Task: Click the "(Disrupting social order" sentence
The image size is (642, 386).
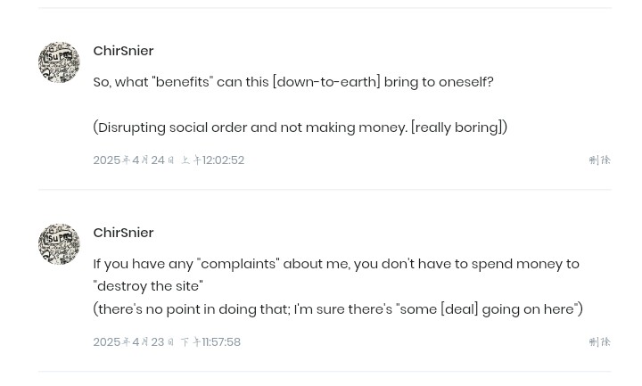Action: pos(300,127)
